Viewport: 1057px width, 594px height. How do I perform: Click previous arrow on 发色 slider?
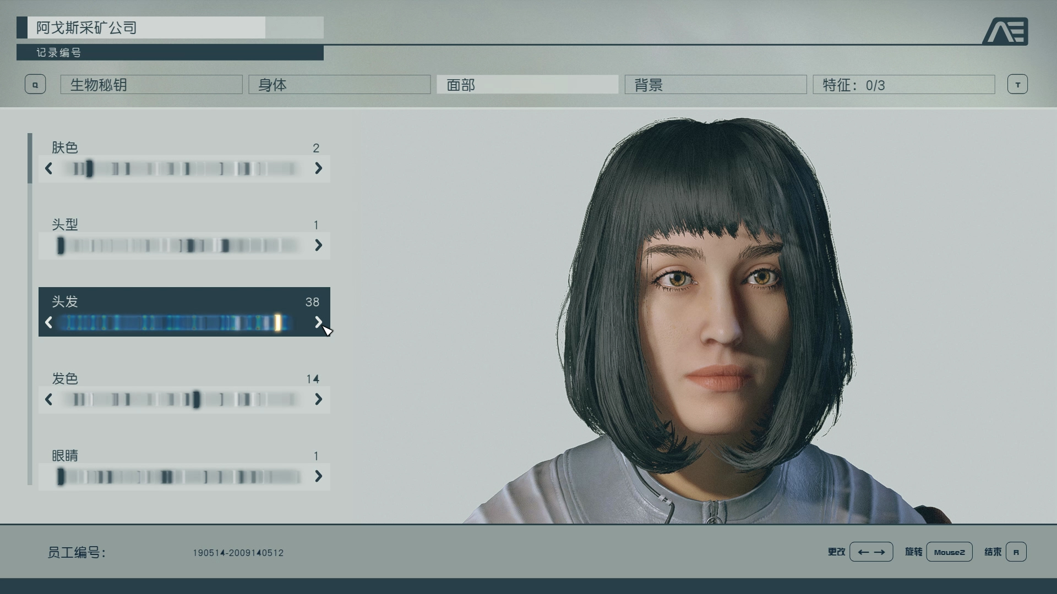pyautogui.click(x=48, y=399)
